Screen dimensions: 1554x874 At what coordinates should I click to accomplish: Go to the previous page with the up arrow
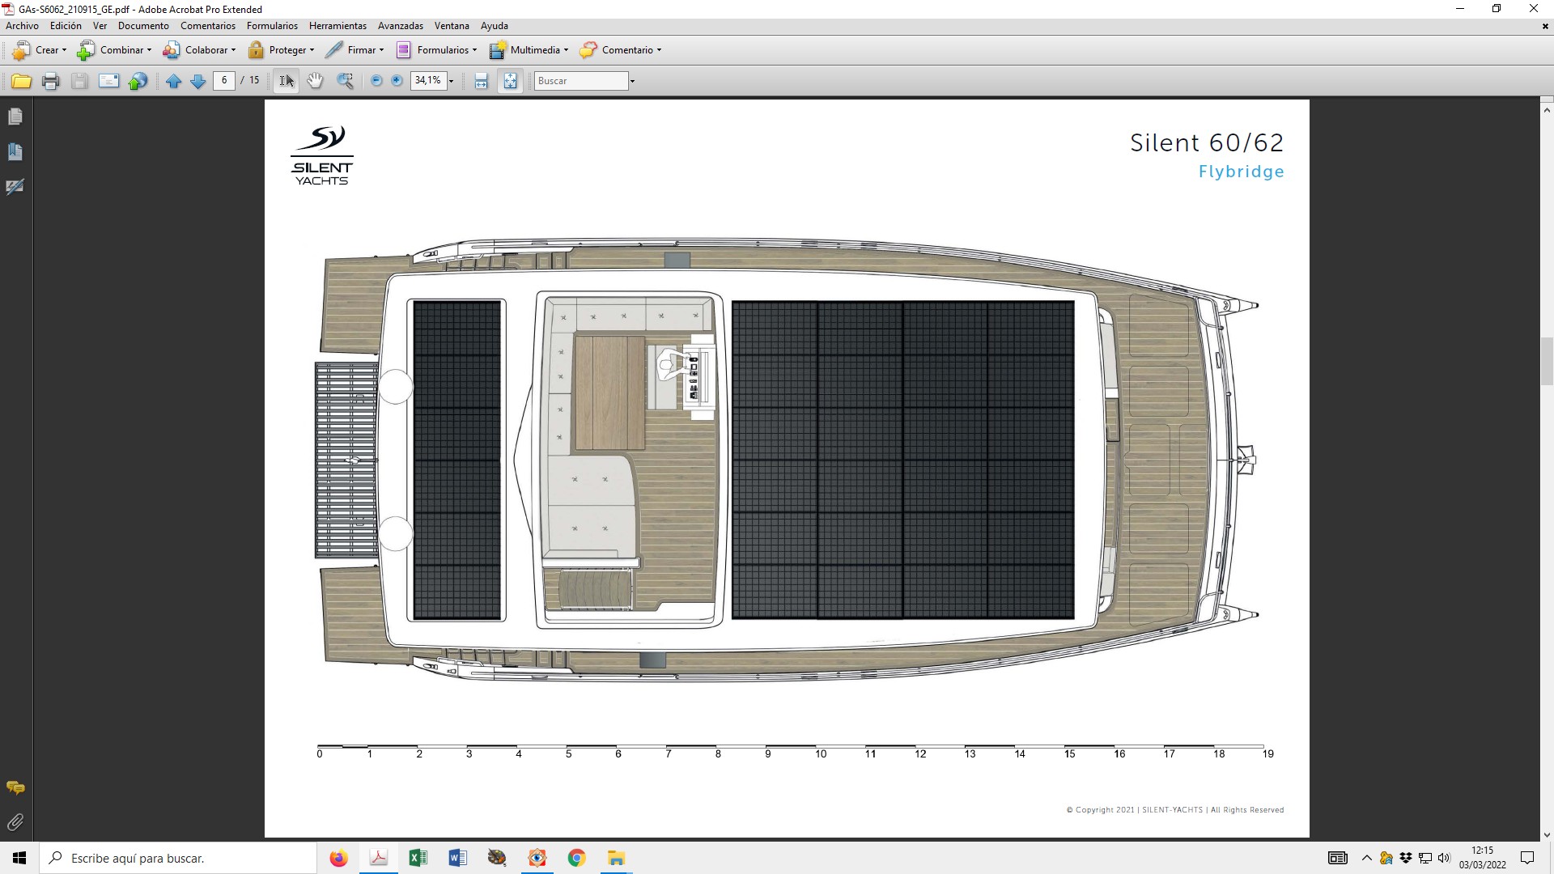pyautogui.click(x=173, y=81)
